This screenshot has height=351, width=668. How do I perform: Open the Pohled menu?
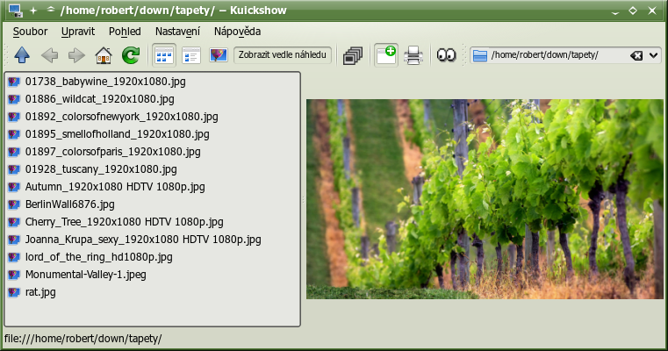click(x=125, y=32)
